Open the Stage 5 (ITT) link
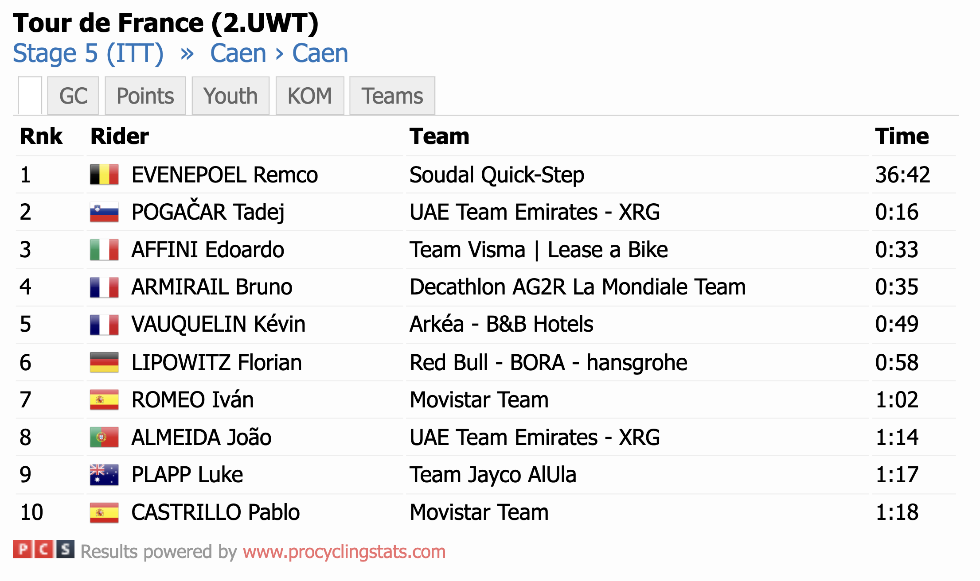The height and width of the screenshot is (581, 980). [88, 54]
